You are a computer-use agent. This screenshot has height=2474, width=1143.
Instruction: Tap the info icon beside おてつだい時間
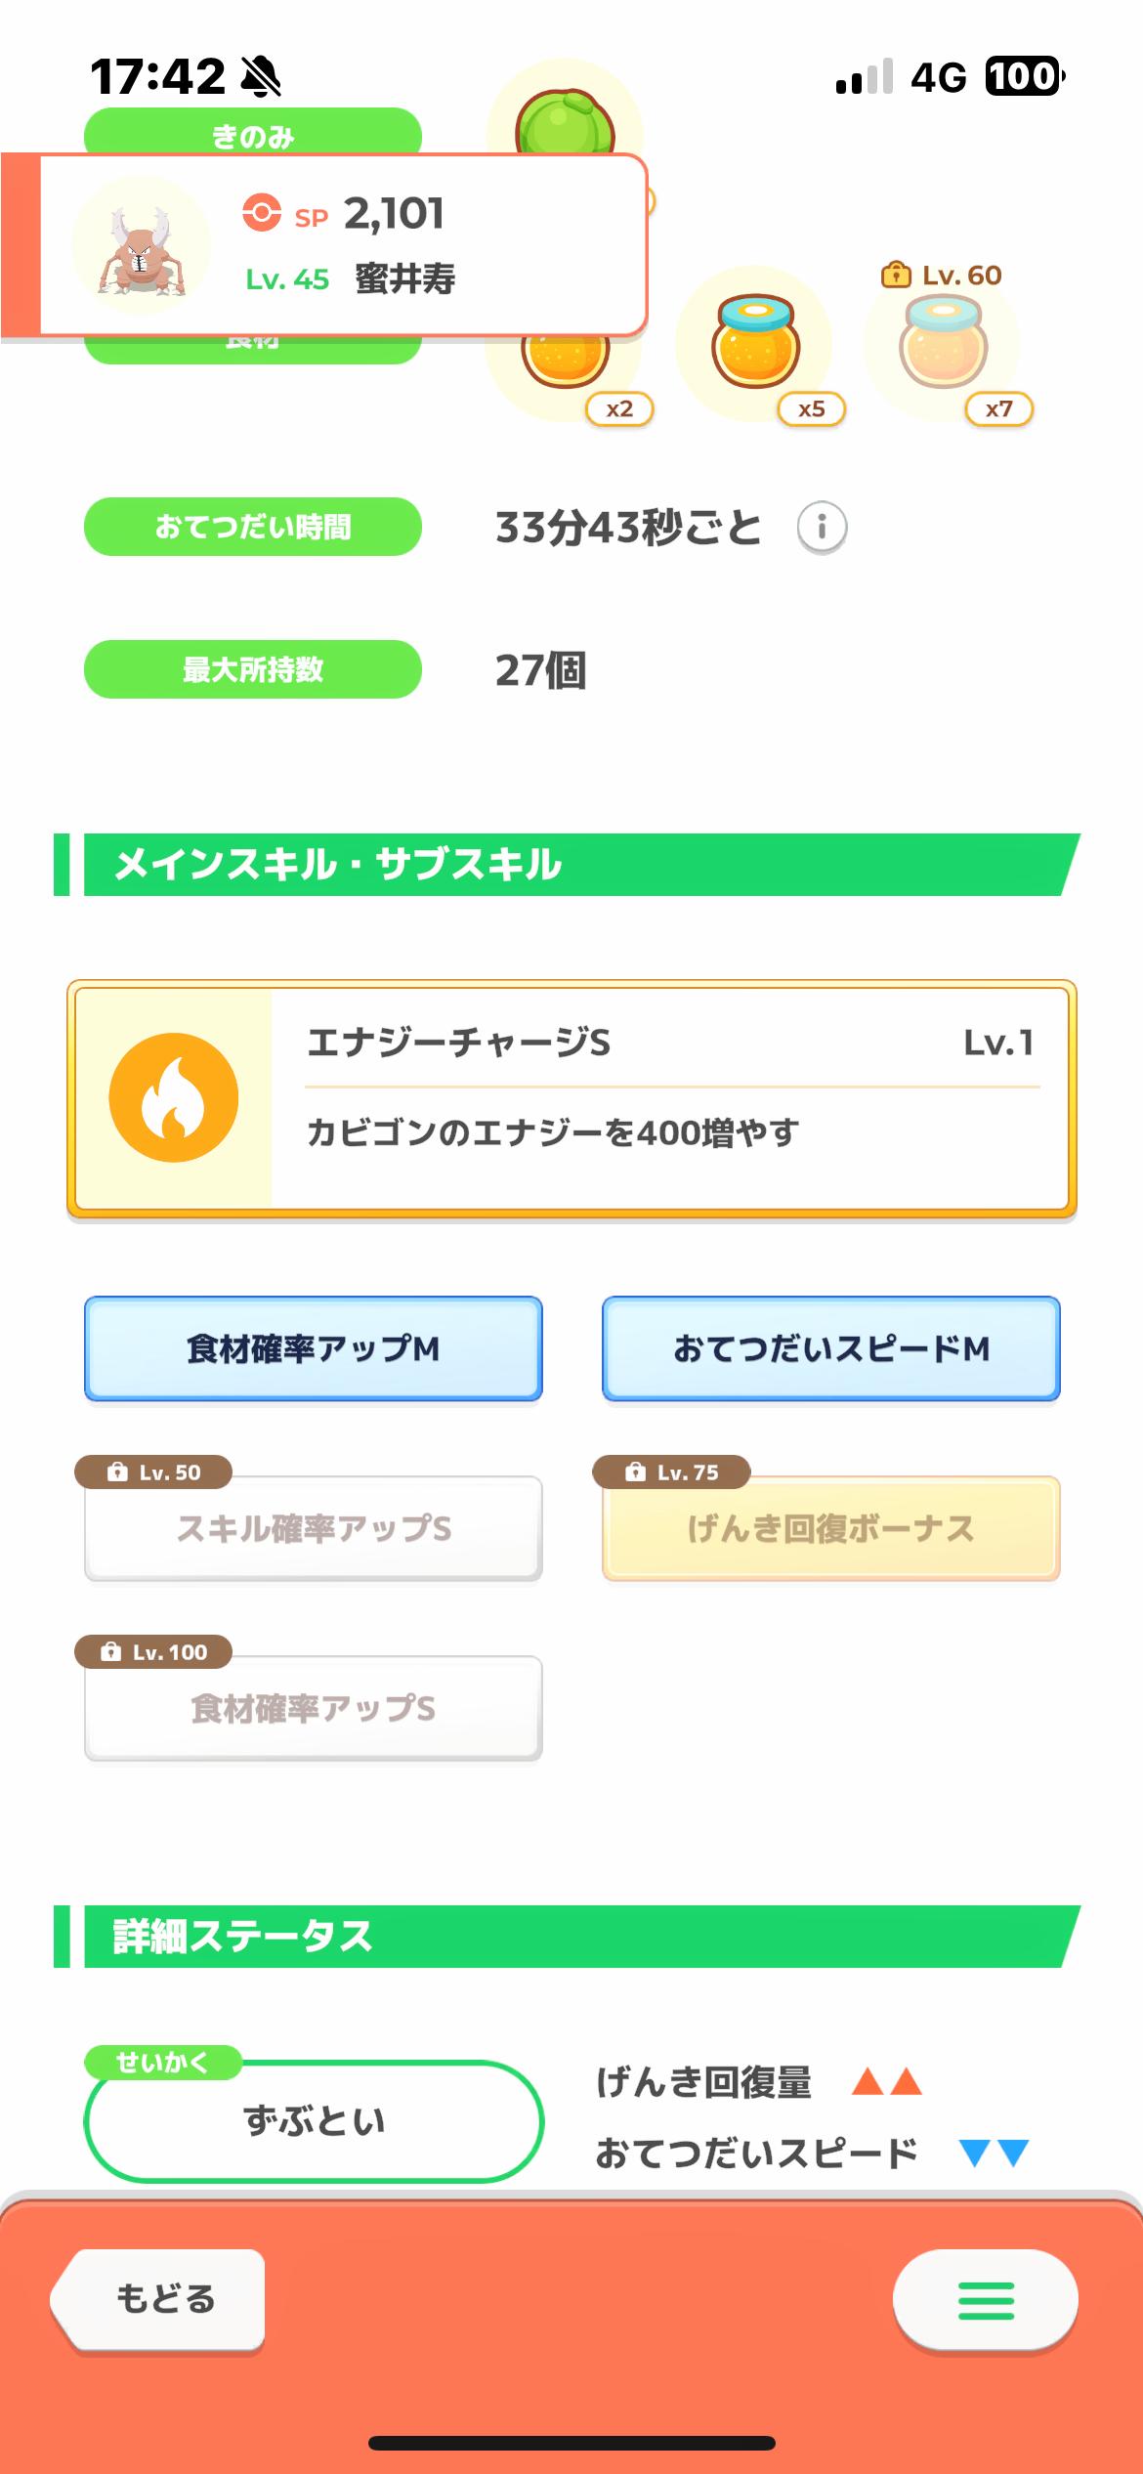(822, 528)
